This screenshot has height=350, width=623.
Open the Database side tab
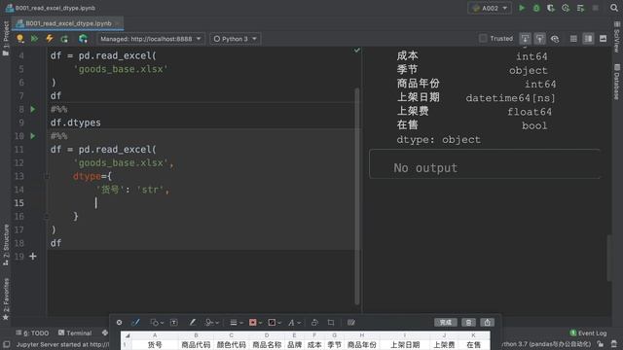(x=616, y=82)
